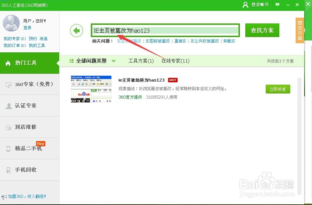This screenshot has width=312, height=205.
Task: Click the orange New badge
Action: click(40, 143)
